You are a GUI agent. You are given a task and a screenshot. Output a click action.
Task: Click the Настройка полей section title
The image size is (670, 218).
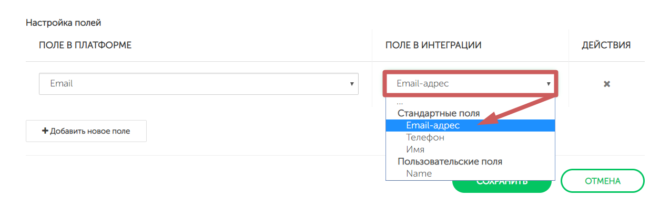[x=63, y=23]
